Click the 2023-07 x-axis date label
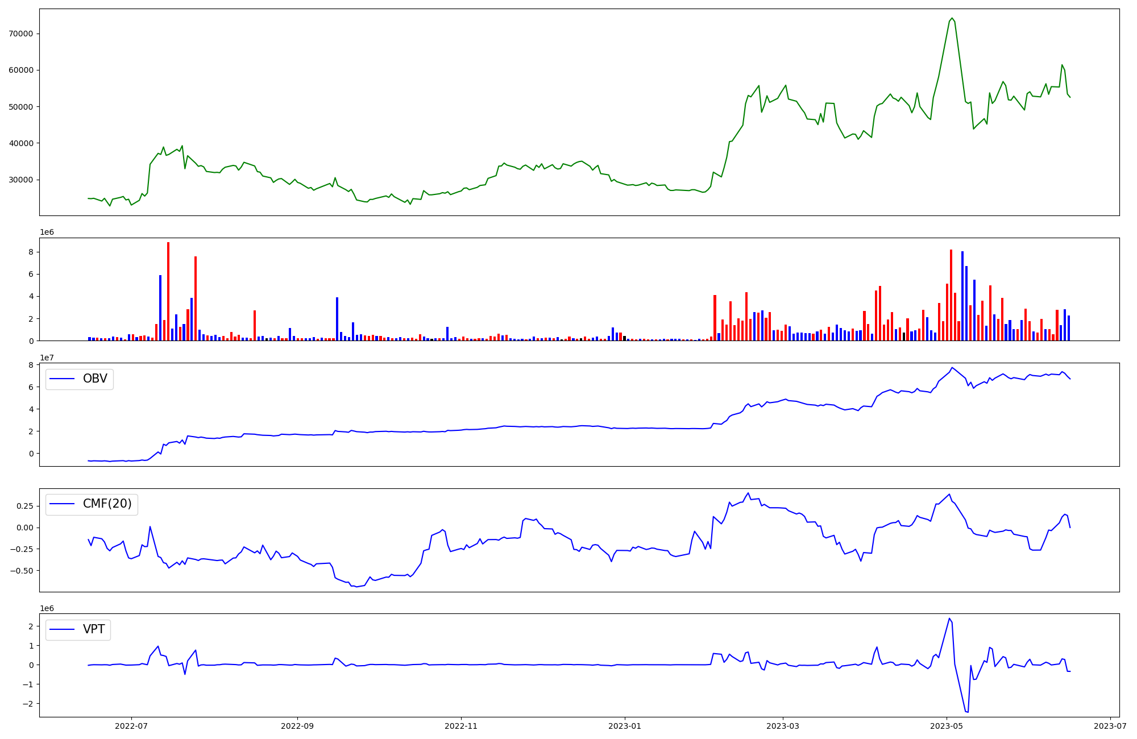Image resolution: width=1137 pixels, height=739 pixels. point(1110,725)
